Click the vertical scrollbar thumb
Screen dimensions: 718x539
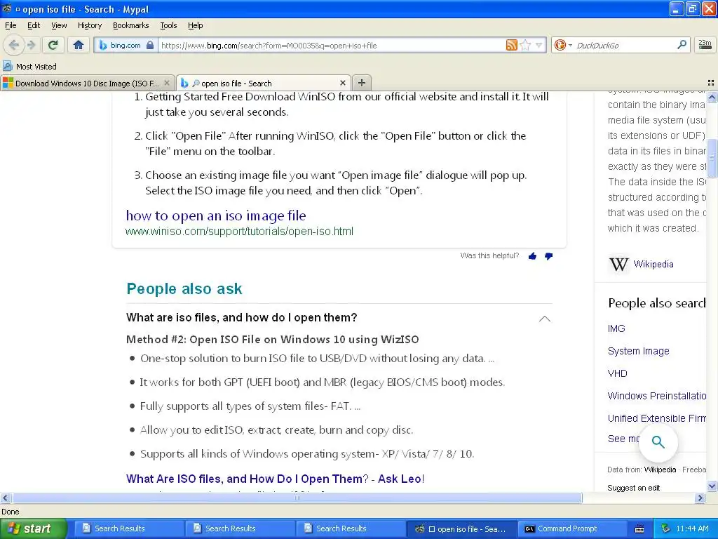tap(712, 158)
